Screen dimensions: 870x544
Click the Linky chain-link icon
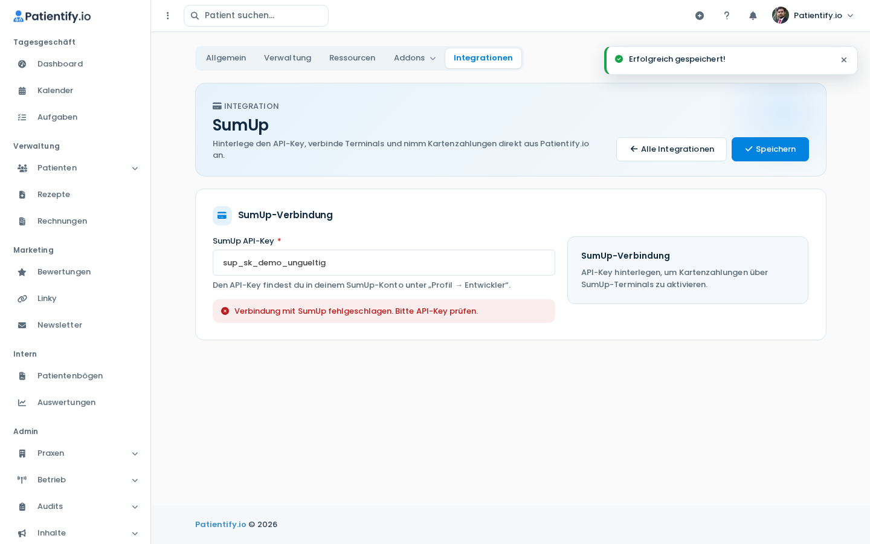[22, 299]
